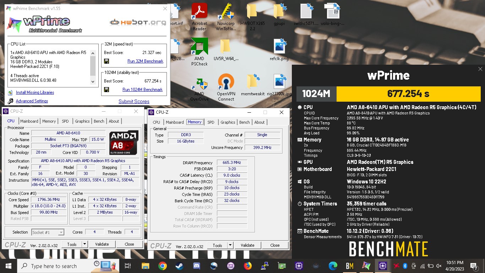This screenshot has width=485, height=273.
Task: Click the DRAM Frequency value 665.3 MHz
Action: (x=232, y=163)
